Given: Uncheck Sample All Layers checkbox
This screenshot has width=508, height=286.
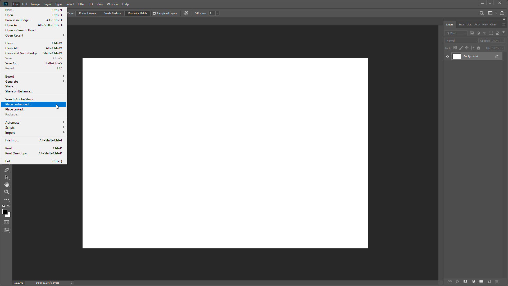Looking at the screenshot, I should pyautogui.click(x=154, y=14).
